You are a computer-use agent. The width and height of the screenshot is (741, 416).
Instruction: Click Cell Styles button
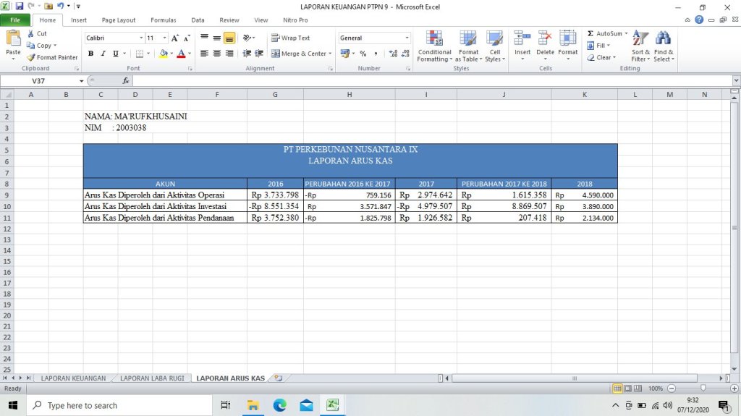495,46
